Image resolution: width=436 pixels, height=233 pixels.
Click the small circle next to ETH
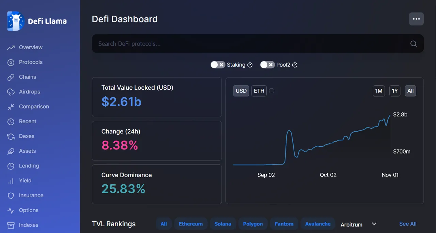[x=271, y=91]
